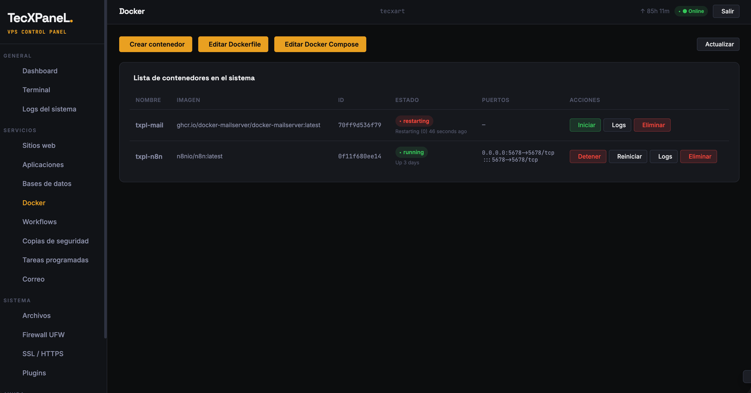751x393 pixels.
Task: Click Editar Dockerfile button
Action: [233, 44]
